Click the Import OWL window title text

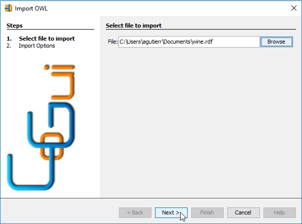coord(31,9)
